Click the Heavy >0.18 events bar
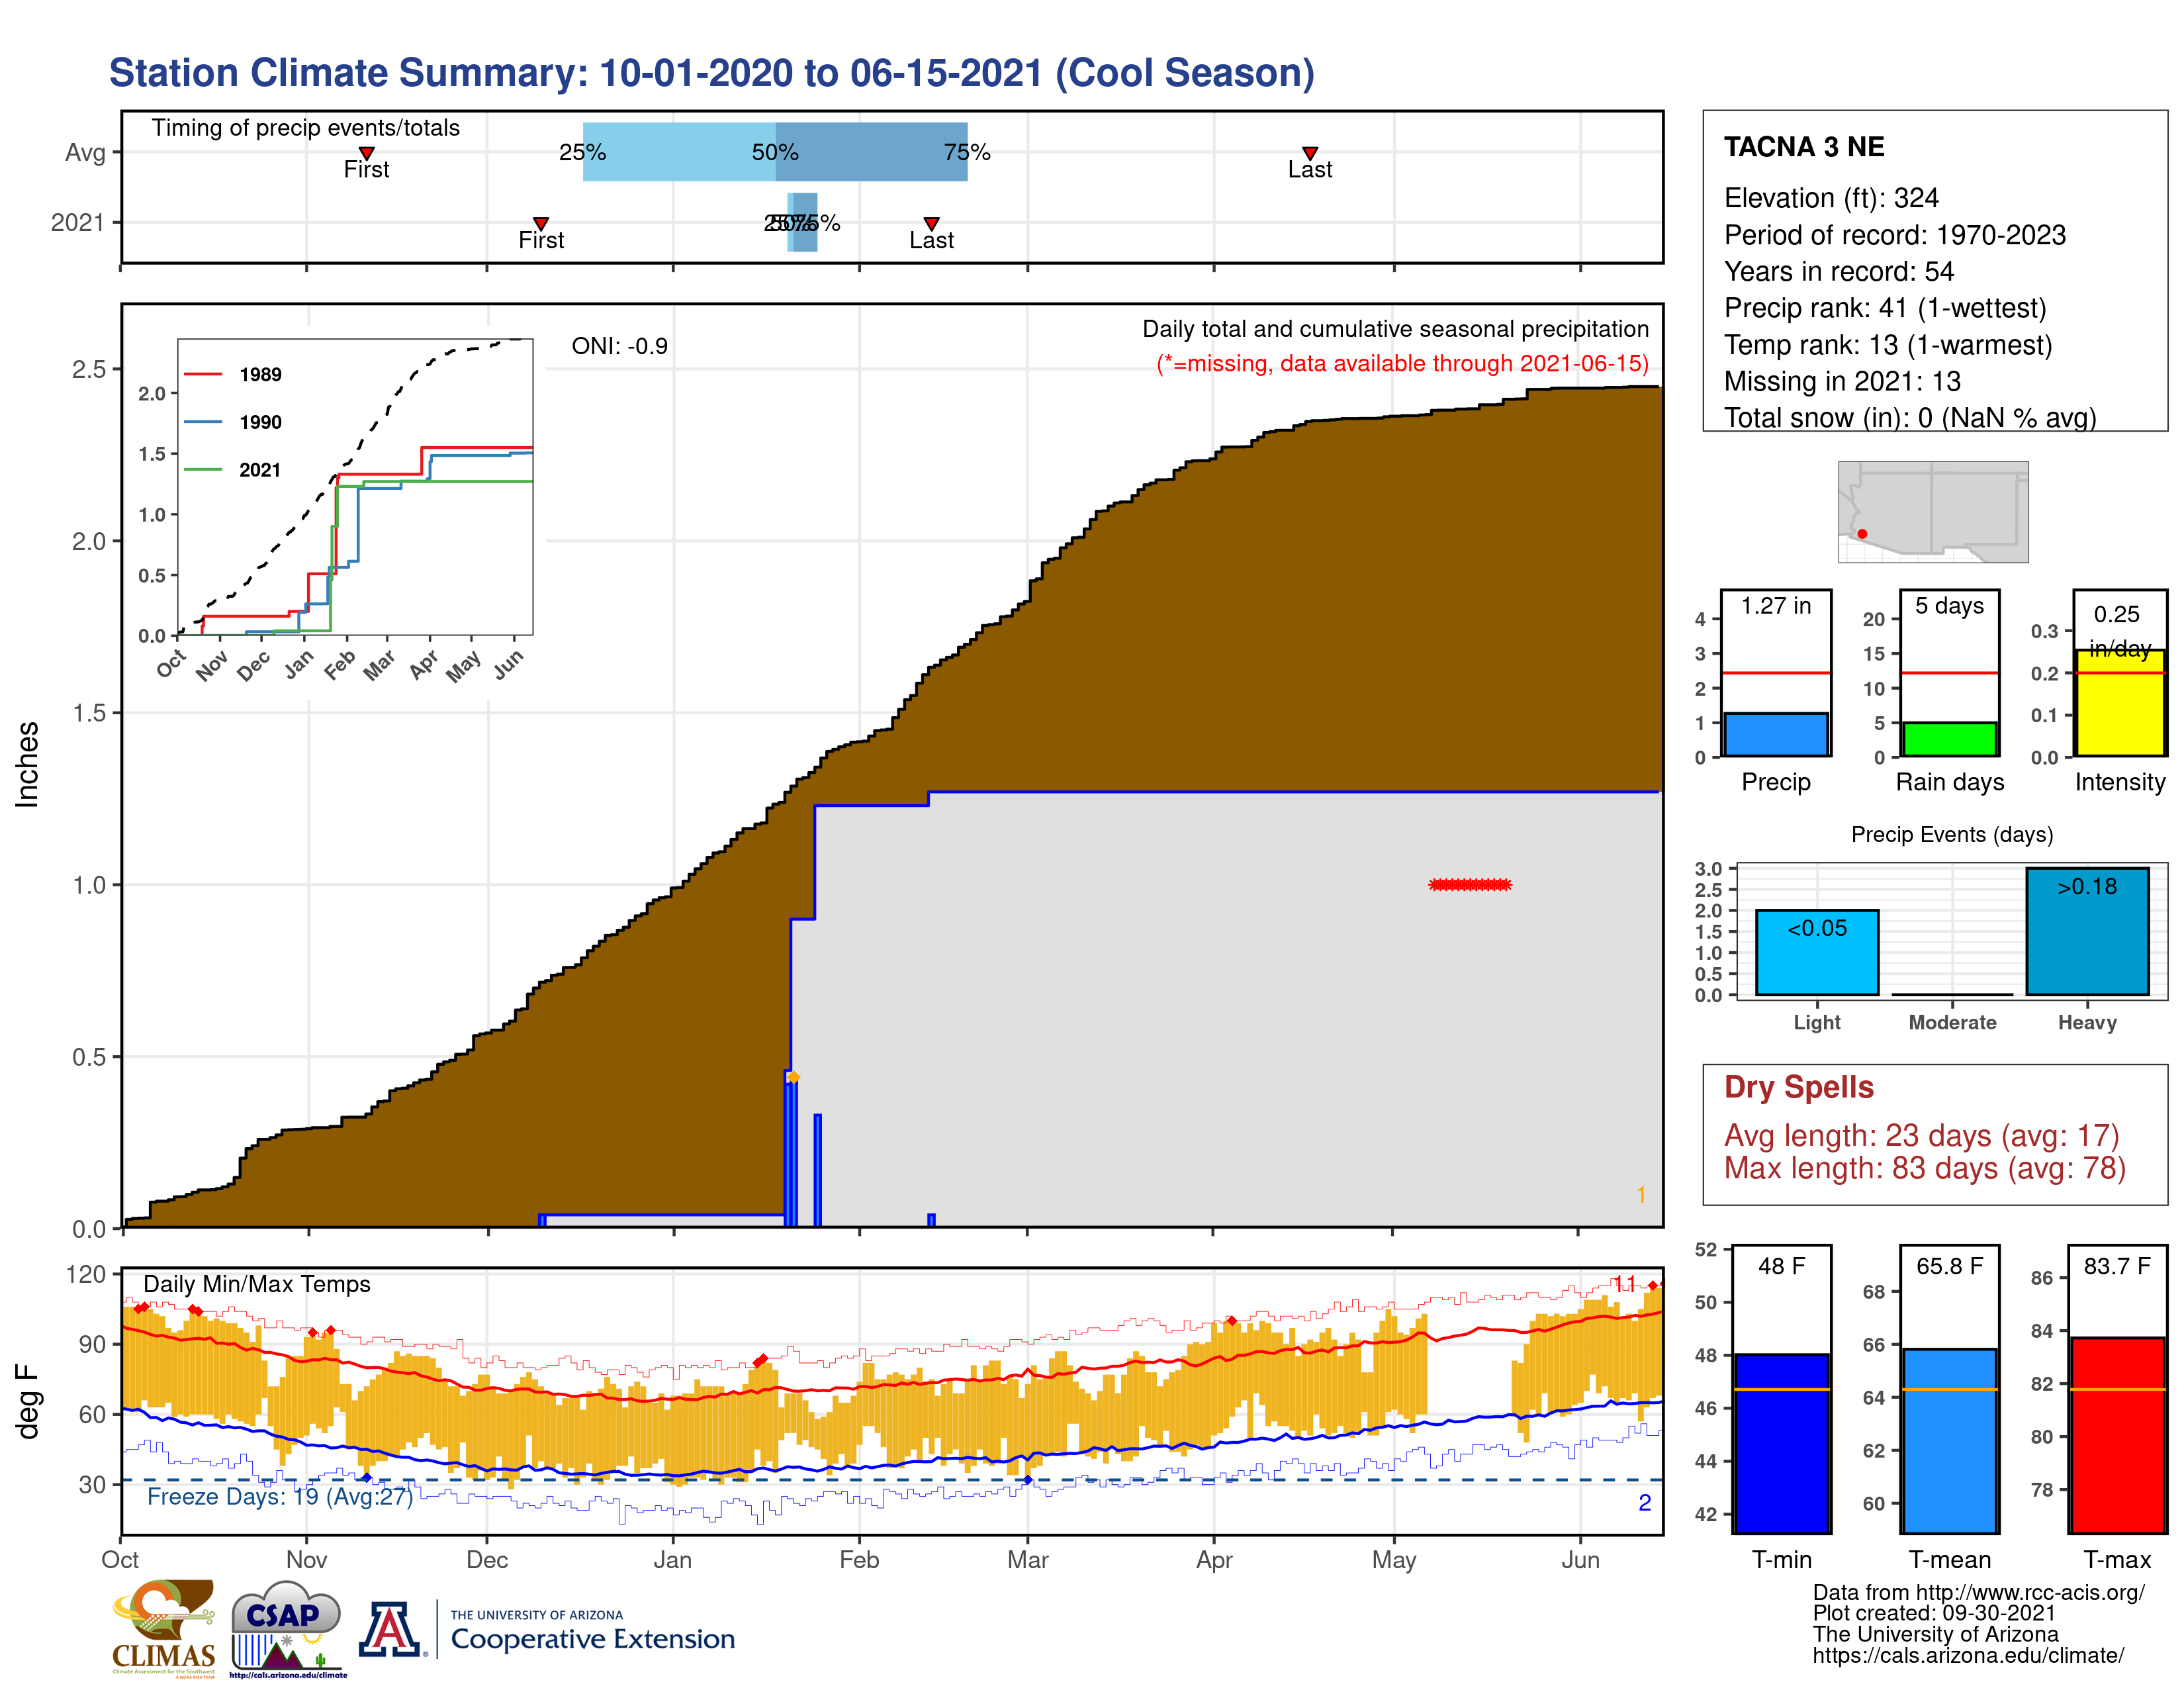The image size is (2184, 1688). pos(2087,931)
